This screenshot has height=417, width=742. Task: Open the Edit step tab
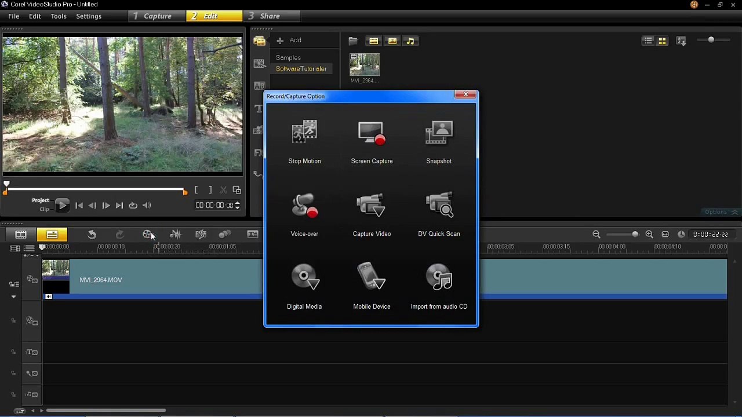214,16
